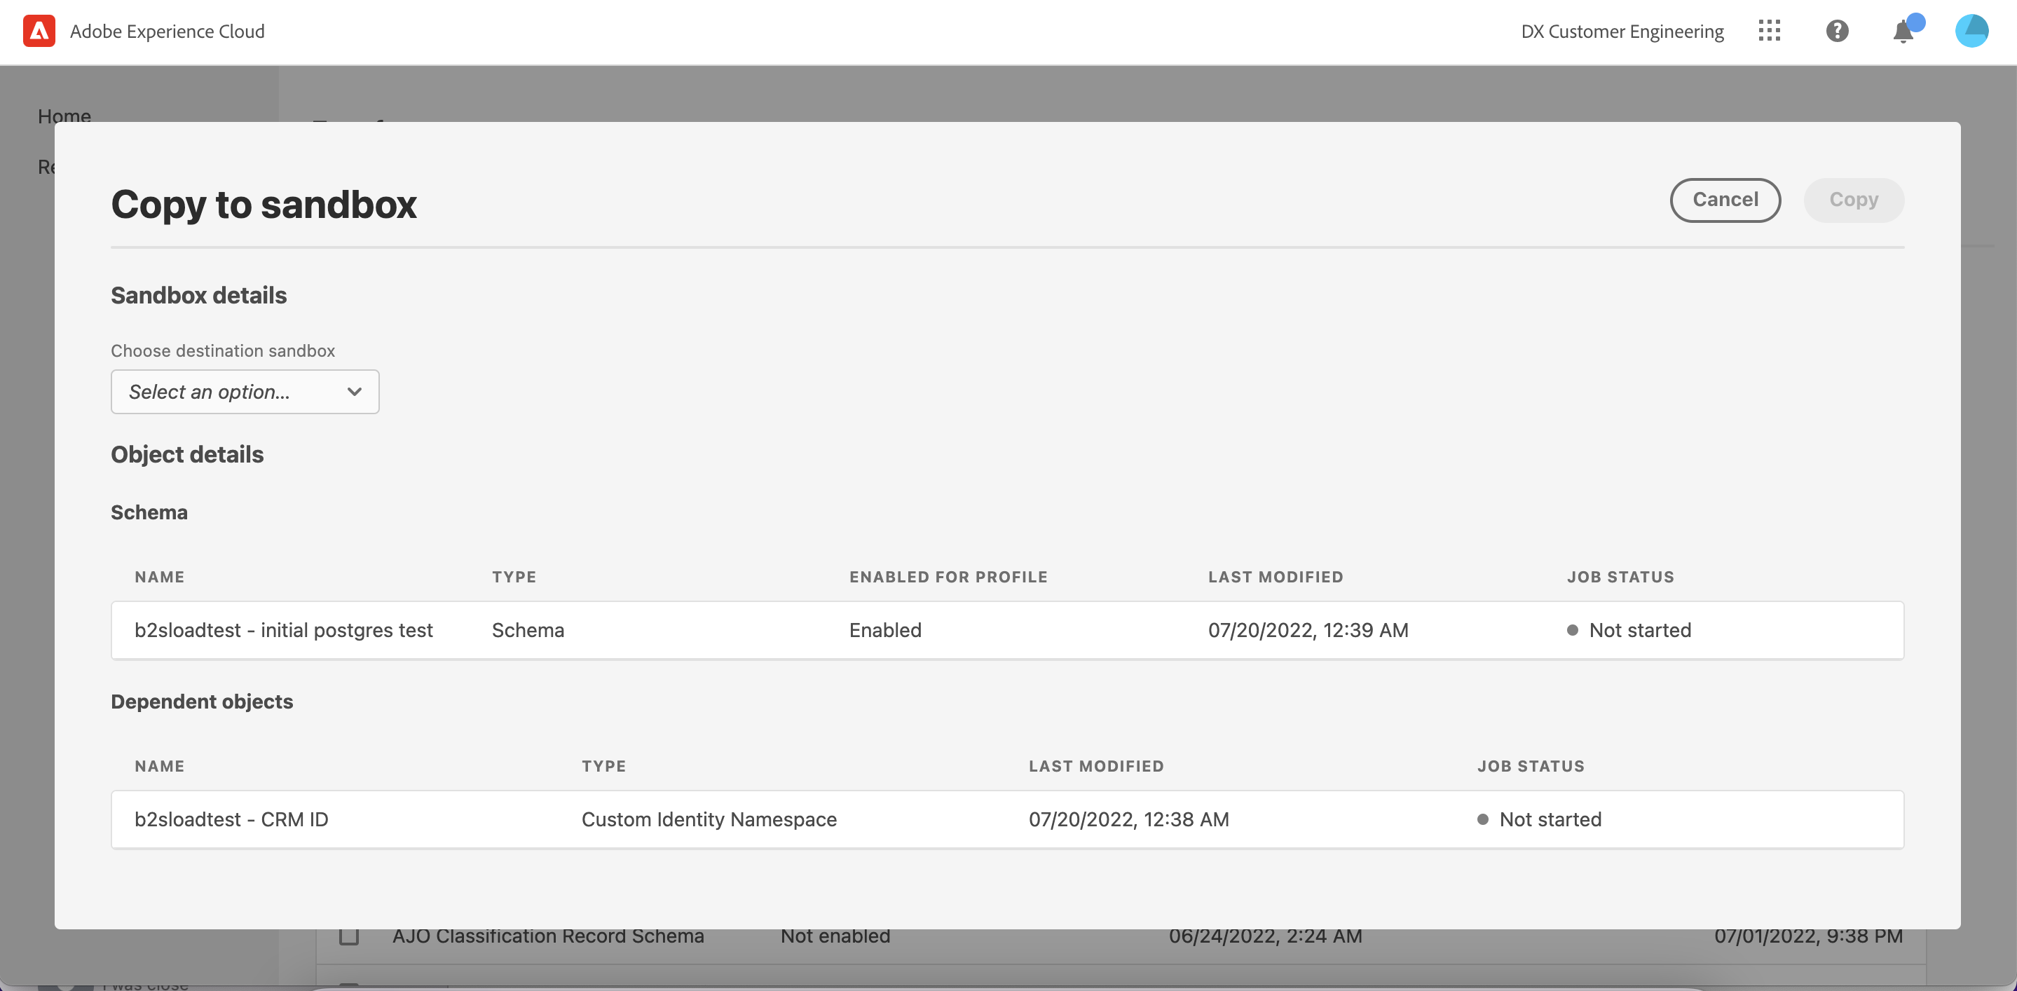The height and width of the screenshot is (991, 2017).
Task: Open the destination sandbox dropdown
Action: click(245, 391)
